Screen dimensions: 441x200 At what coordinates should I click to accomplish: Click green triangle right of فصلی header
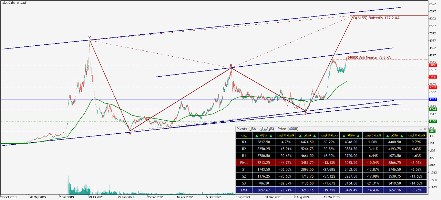point(314,136)
